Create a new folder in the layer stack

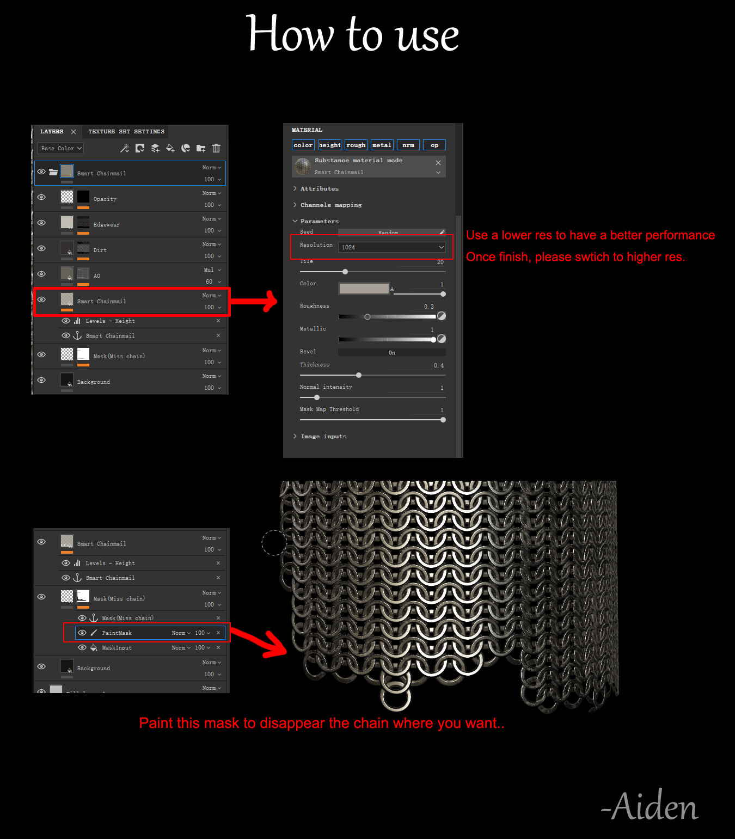tap(201, 148)
